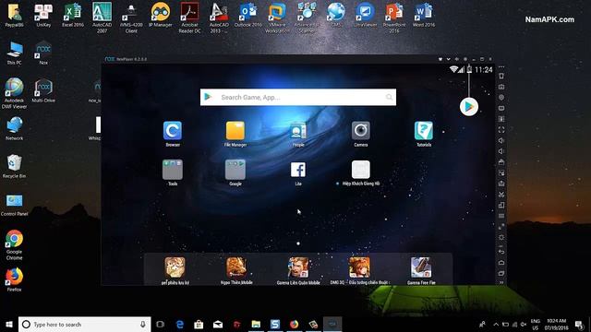Open AutoCAD 2007 desktop shortcut
This screenshot has width=591, height=332.
pyautogui.click(x=102, y=18)
